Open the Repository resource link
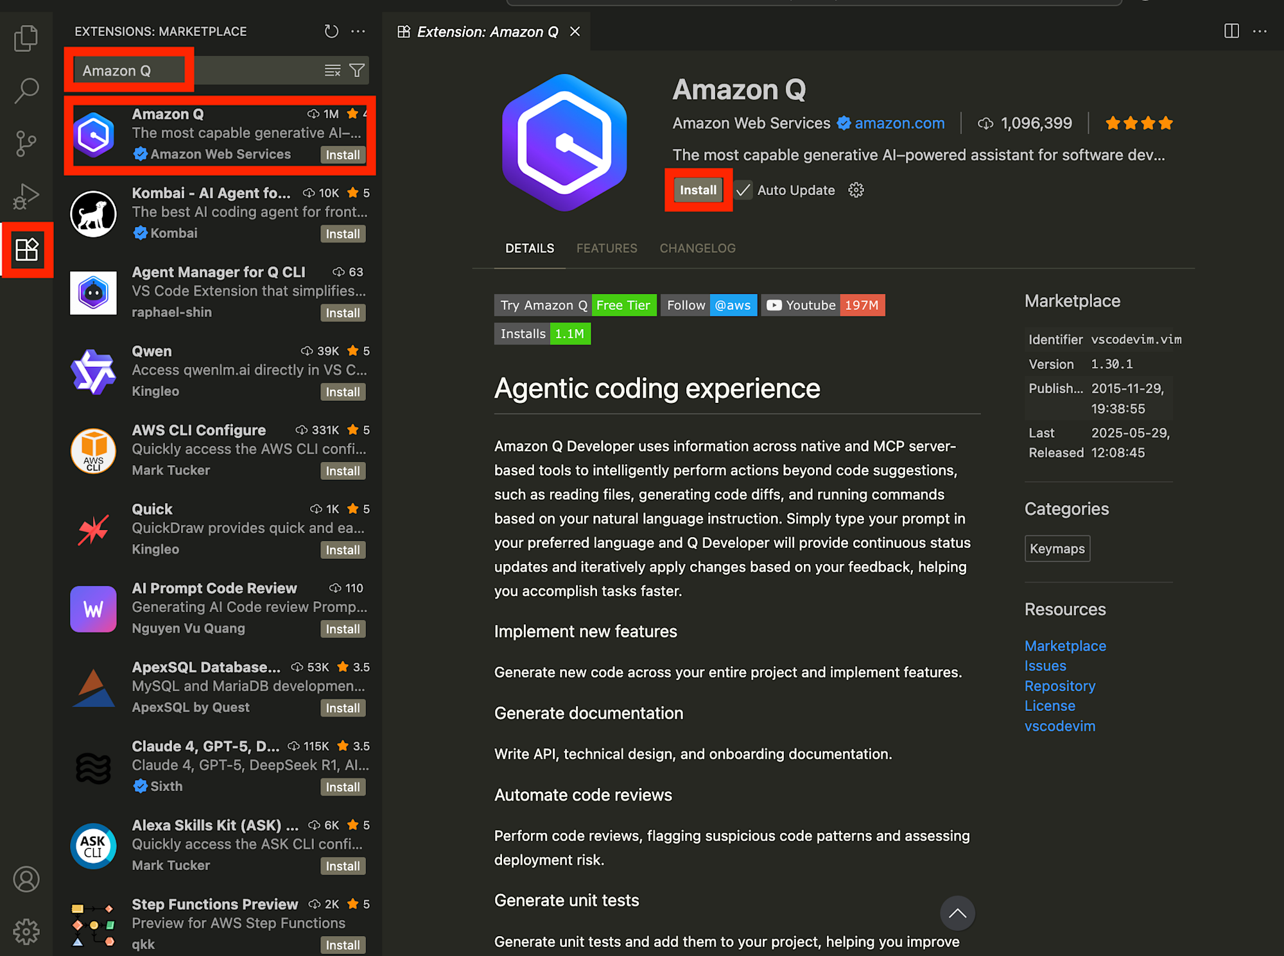 click(1060, 686)
